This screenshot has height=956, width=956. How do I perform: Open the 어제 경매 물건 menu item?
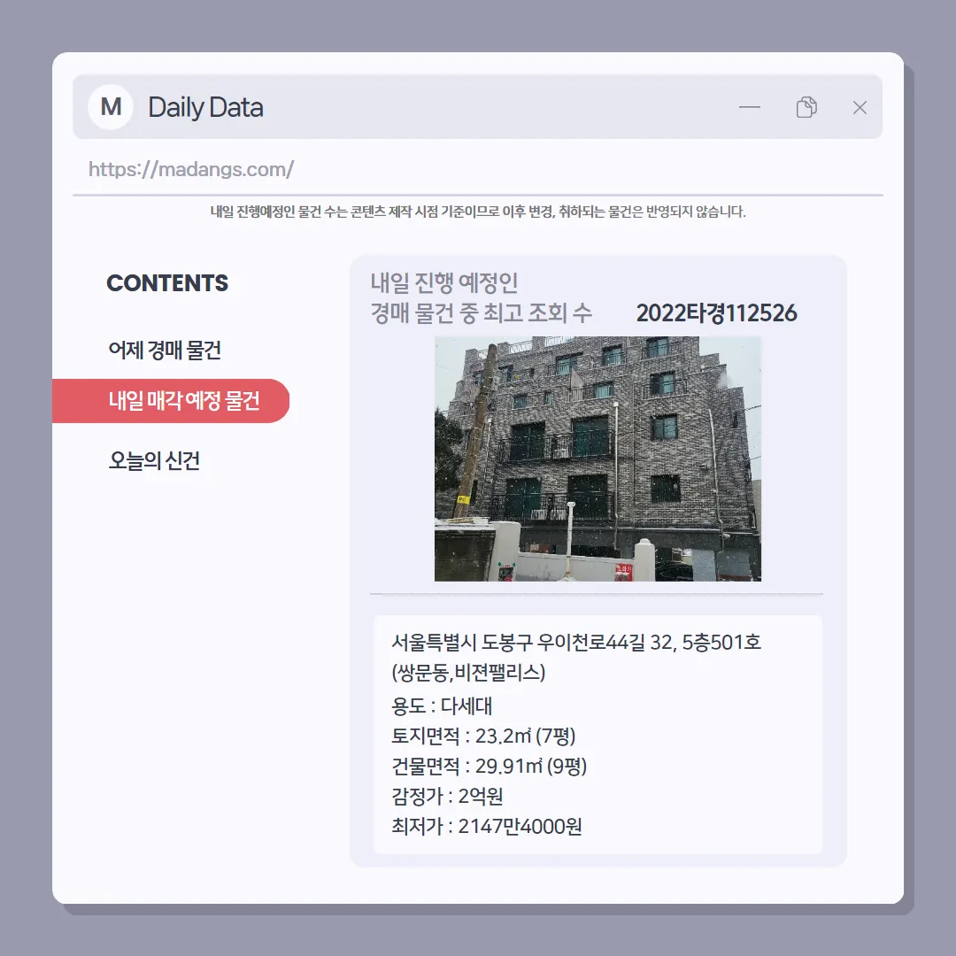click(x=165, y=350)
